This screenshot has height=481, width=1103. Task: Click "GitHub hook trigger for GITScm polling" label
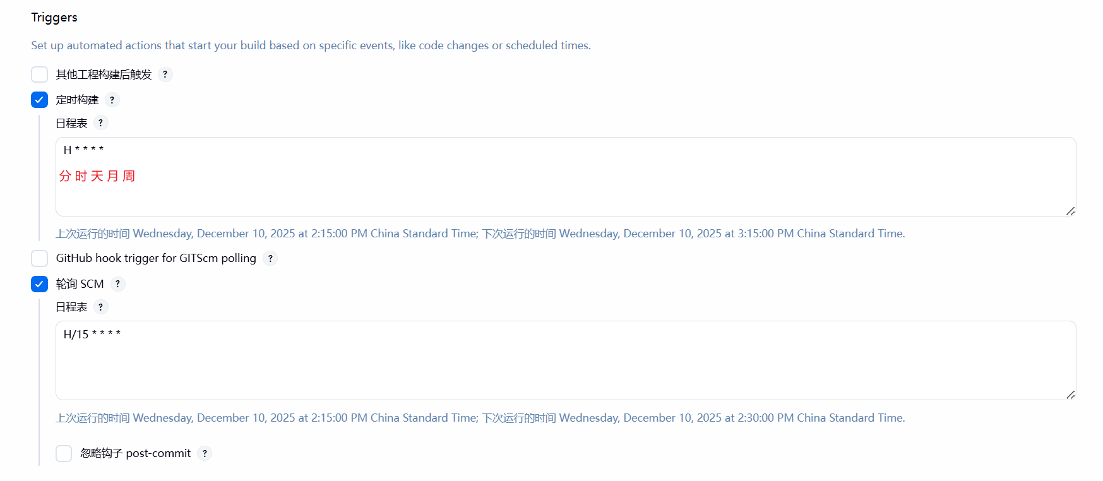click(156, 258)
